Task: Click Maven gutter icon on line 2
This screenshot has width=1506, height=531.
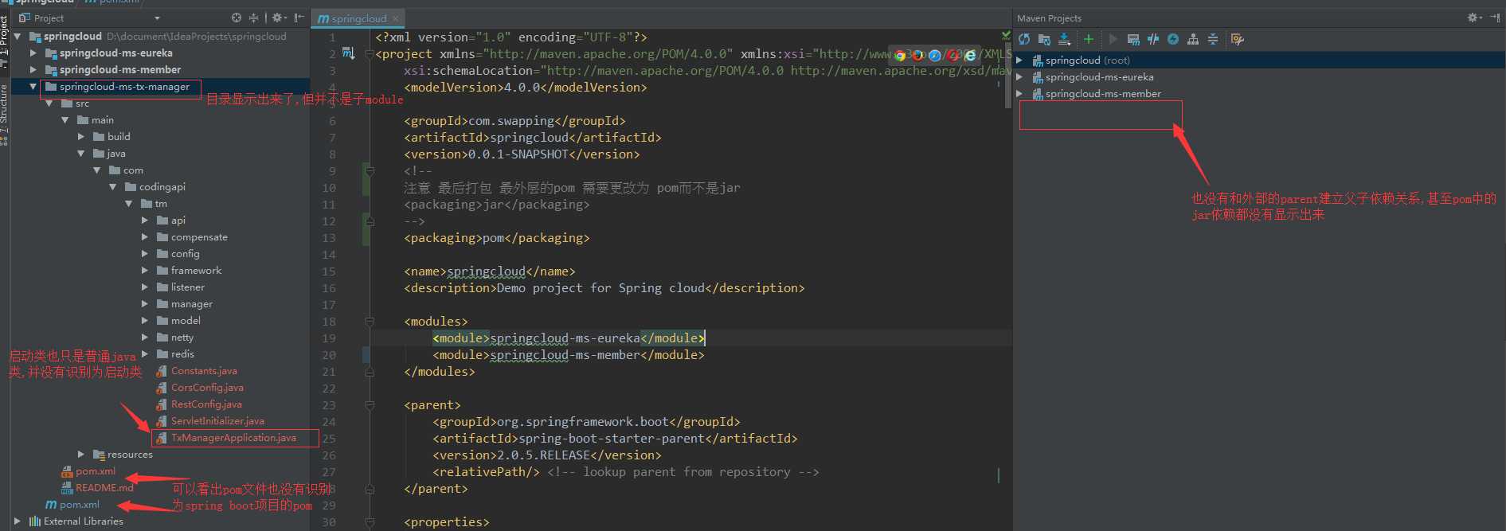Action: point(348,53)
